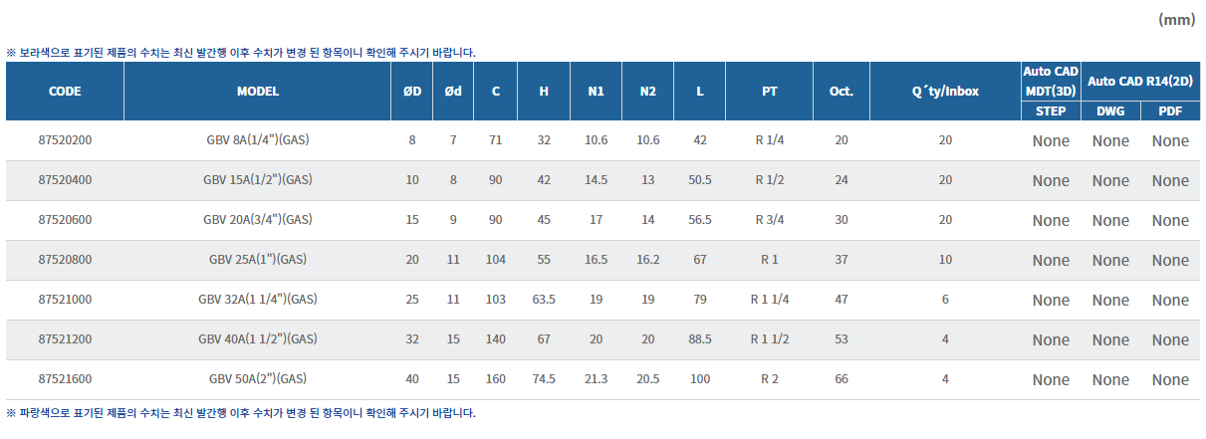Click DWG download for GBV 25A row

coord(1110,261)
